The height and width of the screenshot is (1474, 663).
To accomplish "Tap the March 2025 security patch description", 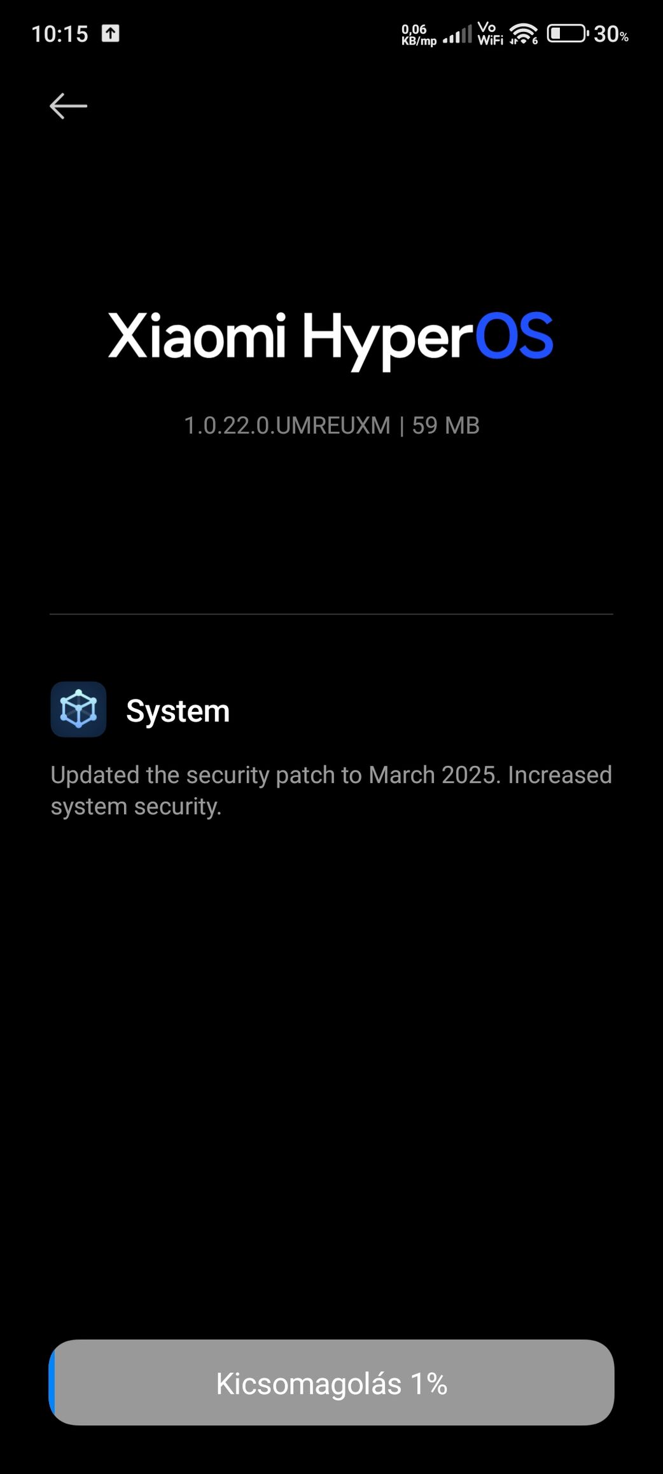I will pos(331,790).
